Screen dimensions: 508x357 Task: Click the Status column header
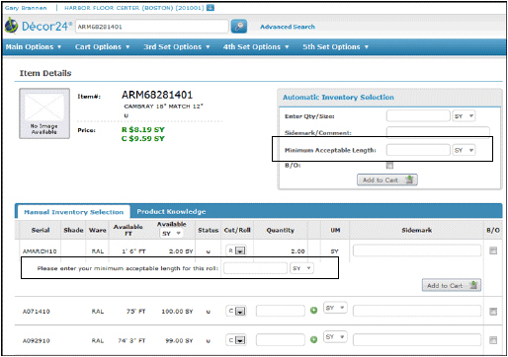(x=209, y=230)
